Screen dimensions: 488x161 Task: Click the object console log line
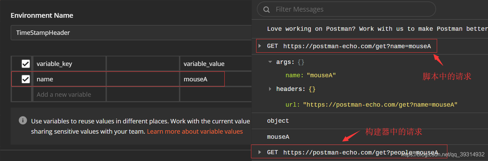[x=278, y=121]
